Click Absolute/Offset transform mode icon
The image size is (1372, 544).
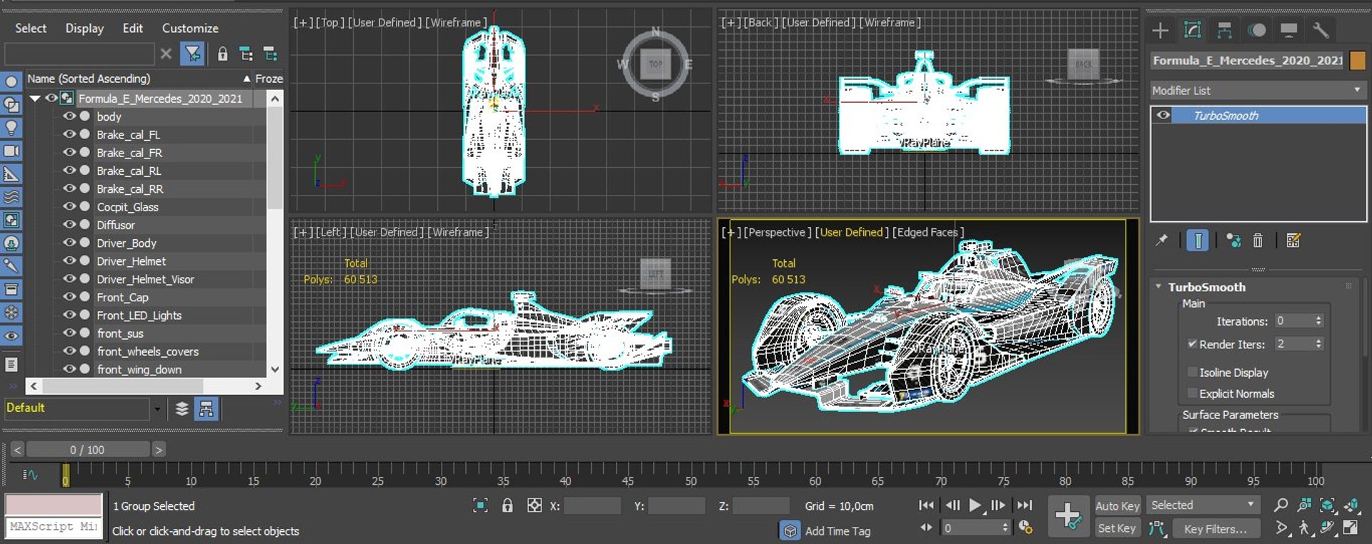[x=535, y=505]
